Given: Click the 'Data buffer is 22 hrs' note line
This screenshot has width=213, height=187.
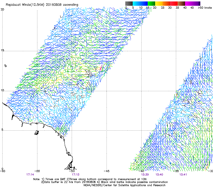Looking at the screenshot, I should (x=104, y=182).
